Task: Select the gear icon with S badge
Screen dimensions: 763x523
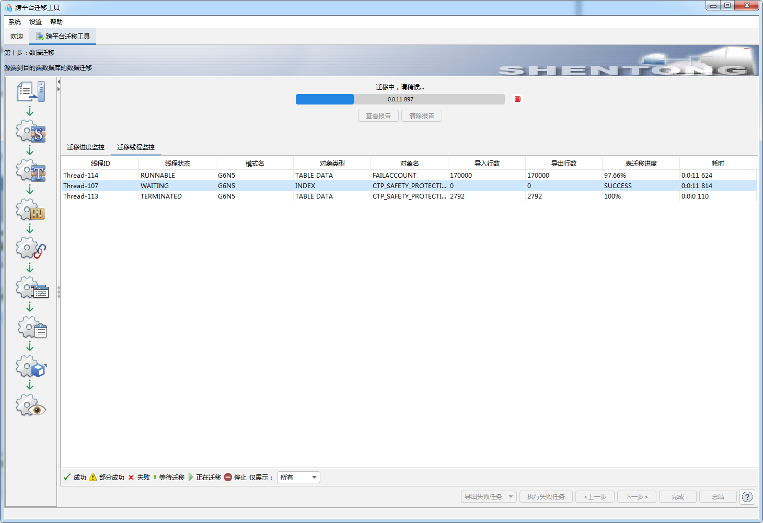Action: pyautogui.click(x=31, y=131)
